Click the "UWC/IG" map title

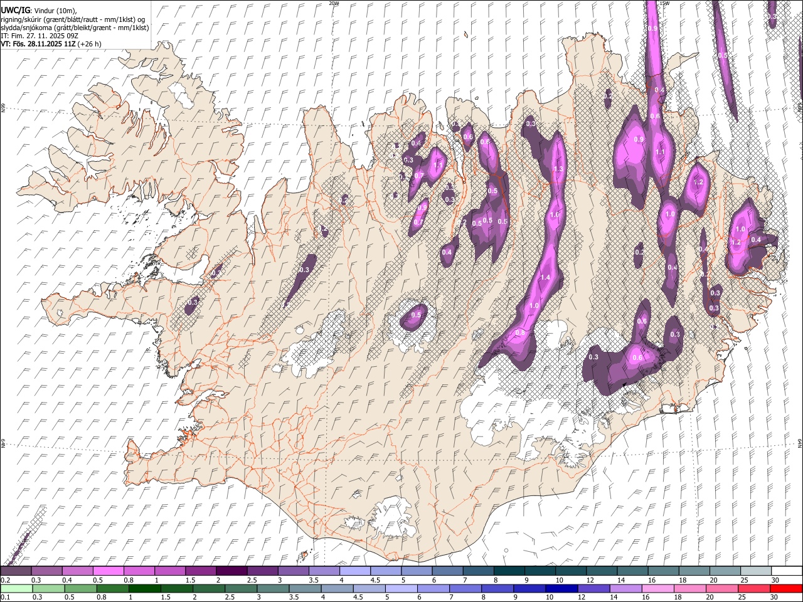tap(15, 10)
